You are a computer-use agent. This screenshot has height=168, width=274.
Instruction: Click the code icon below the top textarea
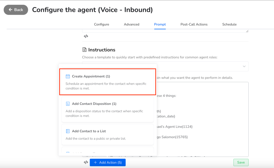pos(86,36)
